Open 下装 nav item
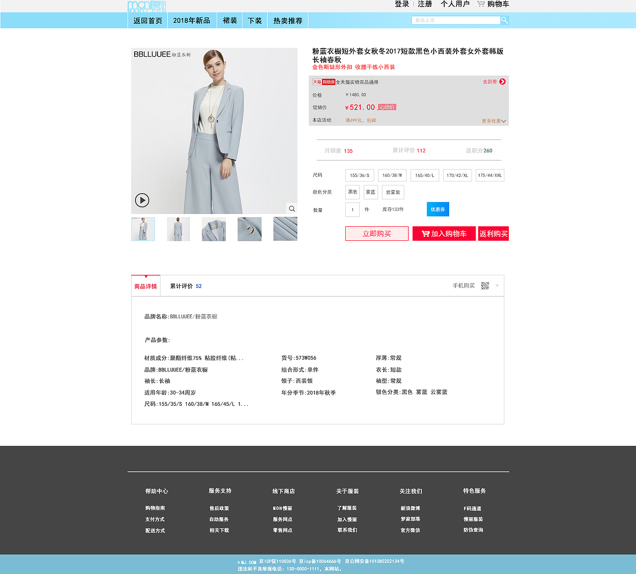 coord(255,20)
